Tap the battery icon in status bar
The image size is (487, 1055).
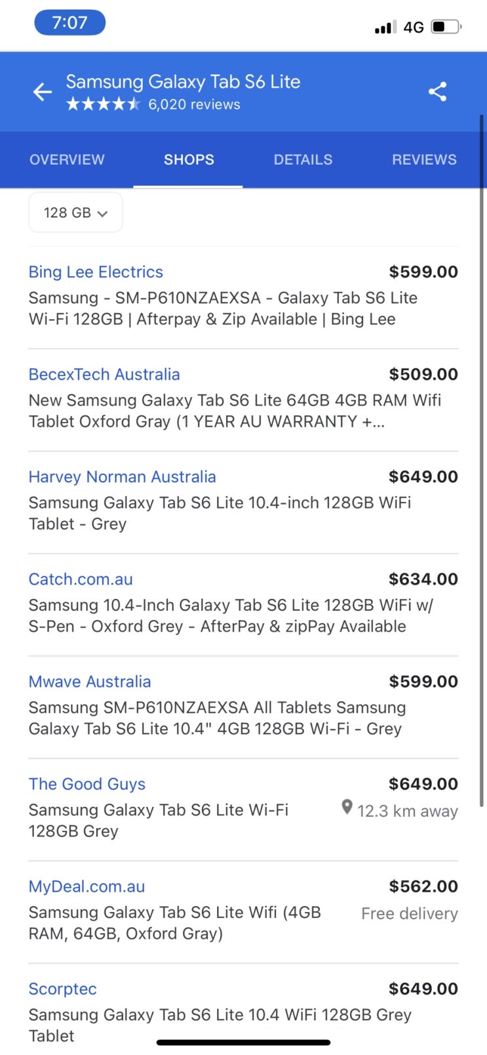click(446, 27)
